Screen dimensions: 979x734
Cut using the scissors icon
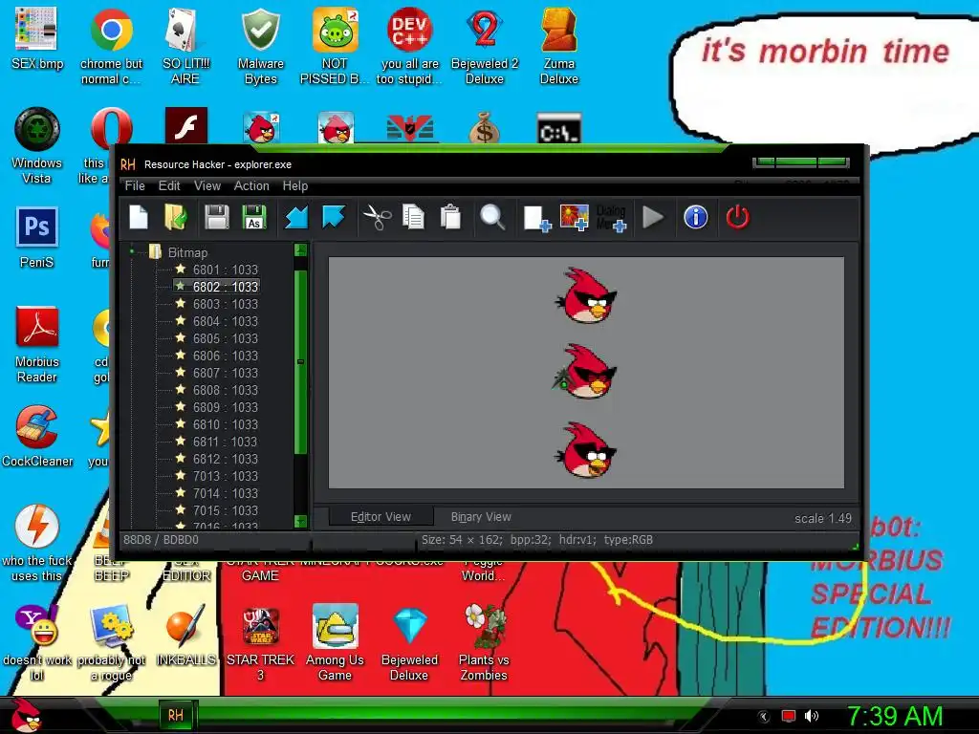click(x=377, y=217)
